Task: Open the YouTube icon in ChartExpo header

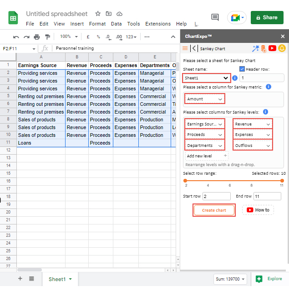Action: click(272, 48)
